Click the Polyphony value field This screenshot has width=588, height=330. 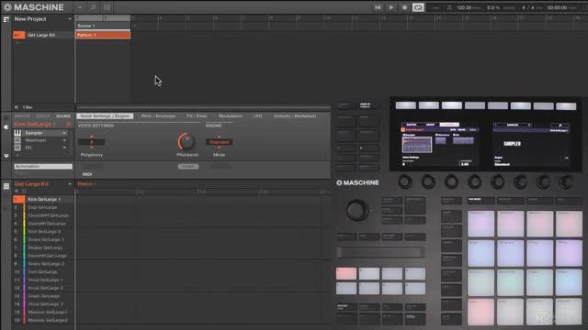92,142
